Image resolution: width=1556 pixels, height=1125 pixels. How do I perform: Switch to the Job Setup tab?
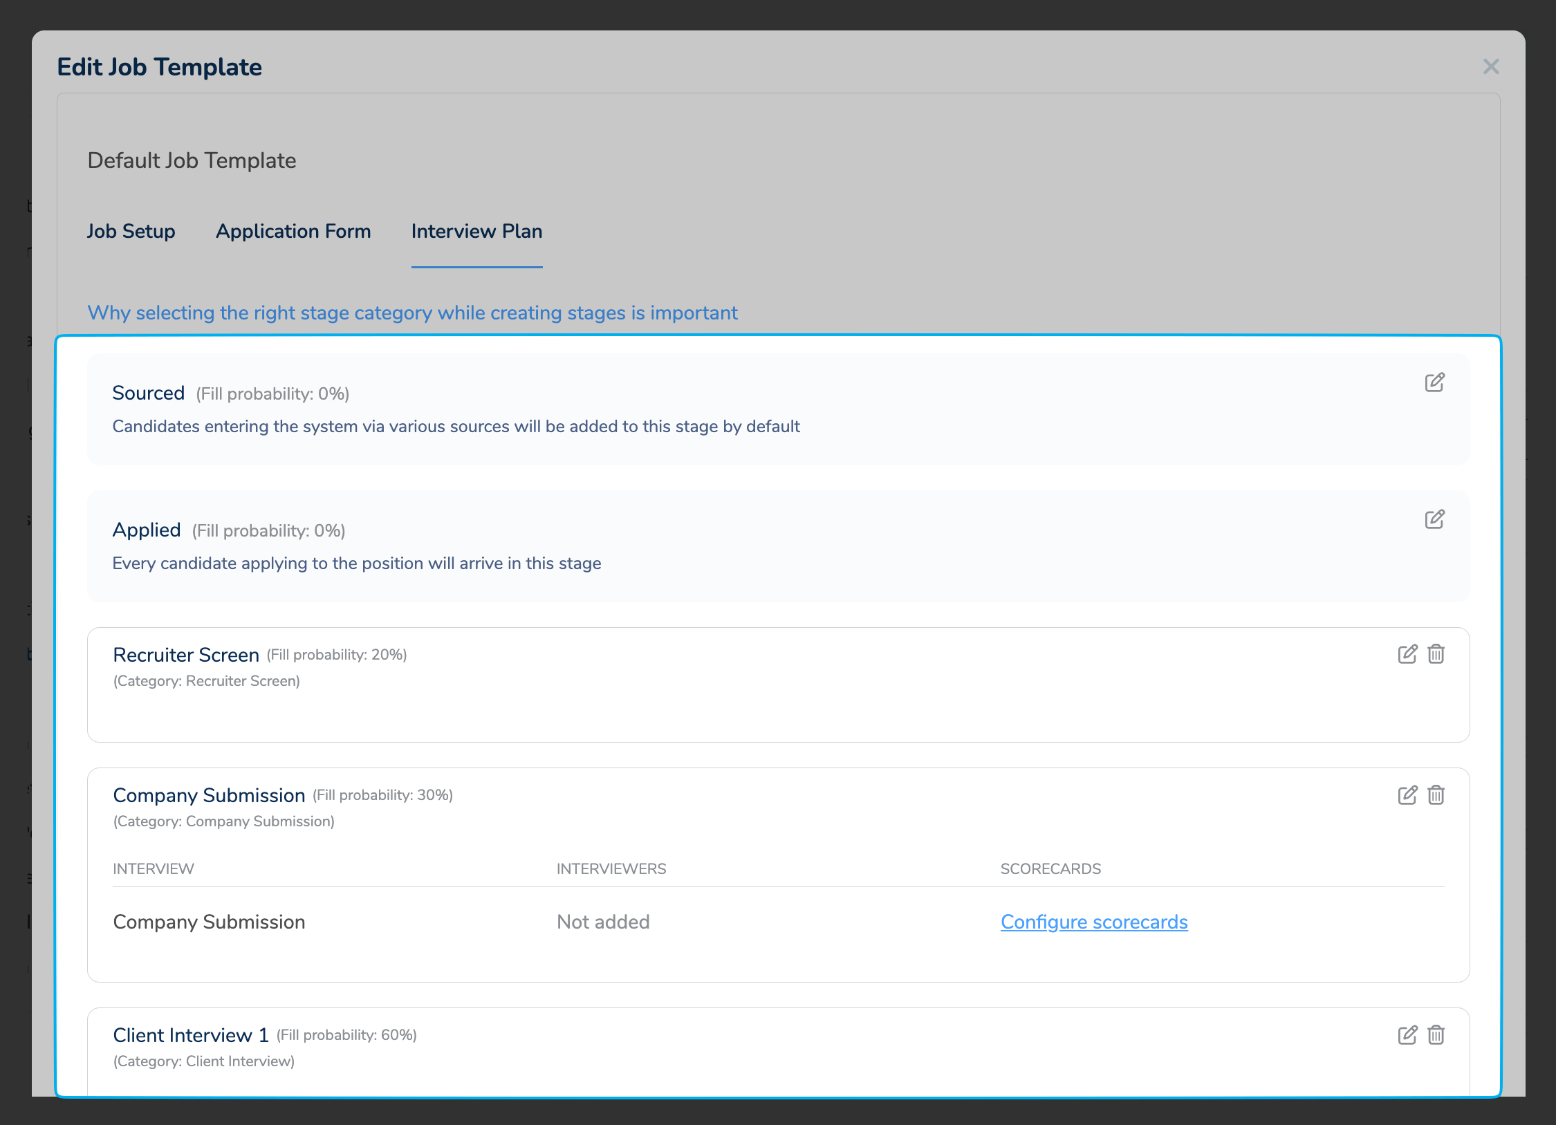pos(131,232)
